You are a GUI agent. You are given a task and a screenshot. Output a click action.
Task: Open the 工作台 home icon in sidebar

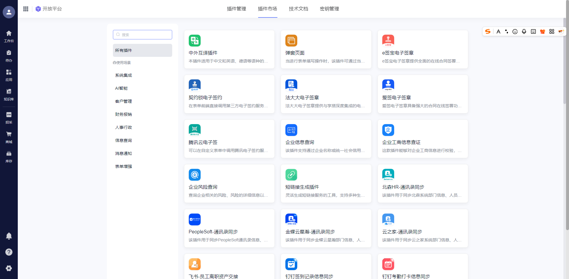(x=9, y=36)
